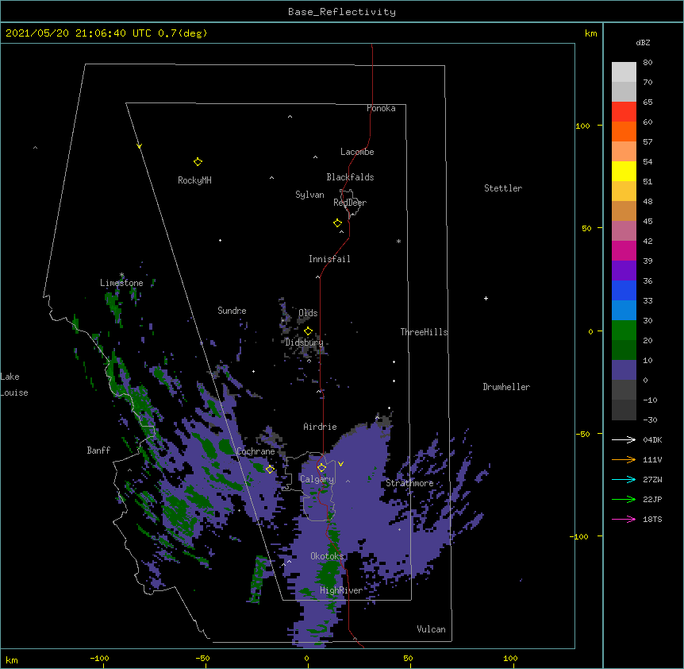Select the blue 36 dBZ legend swatch
Viewport: 684px width, 669px height.
point(624,290)
